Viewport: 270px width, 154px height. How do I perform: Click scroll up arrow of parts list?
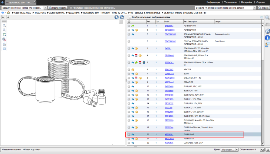point(263,25)
